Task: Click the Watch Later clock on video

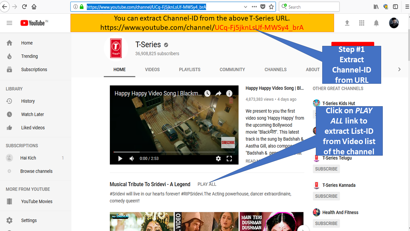Action: (208, 93)
